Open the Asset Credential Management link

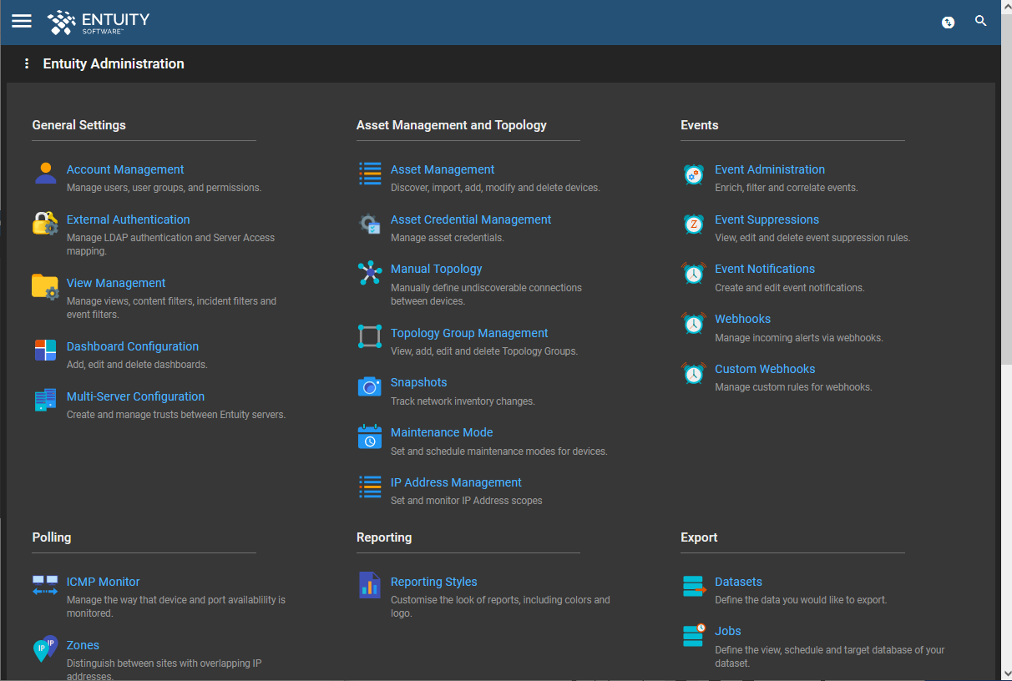tap(471, 219)
